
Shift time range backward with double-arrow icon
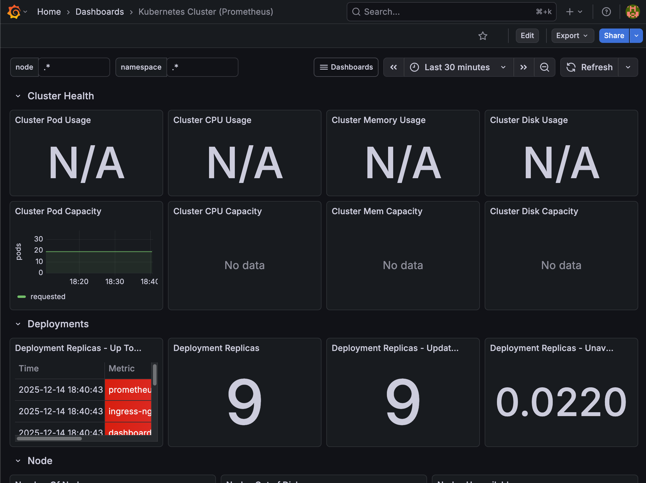(393, 67)
